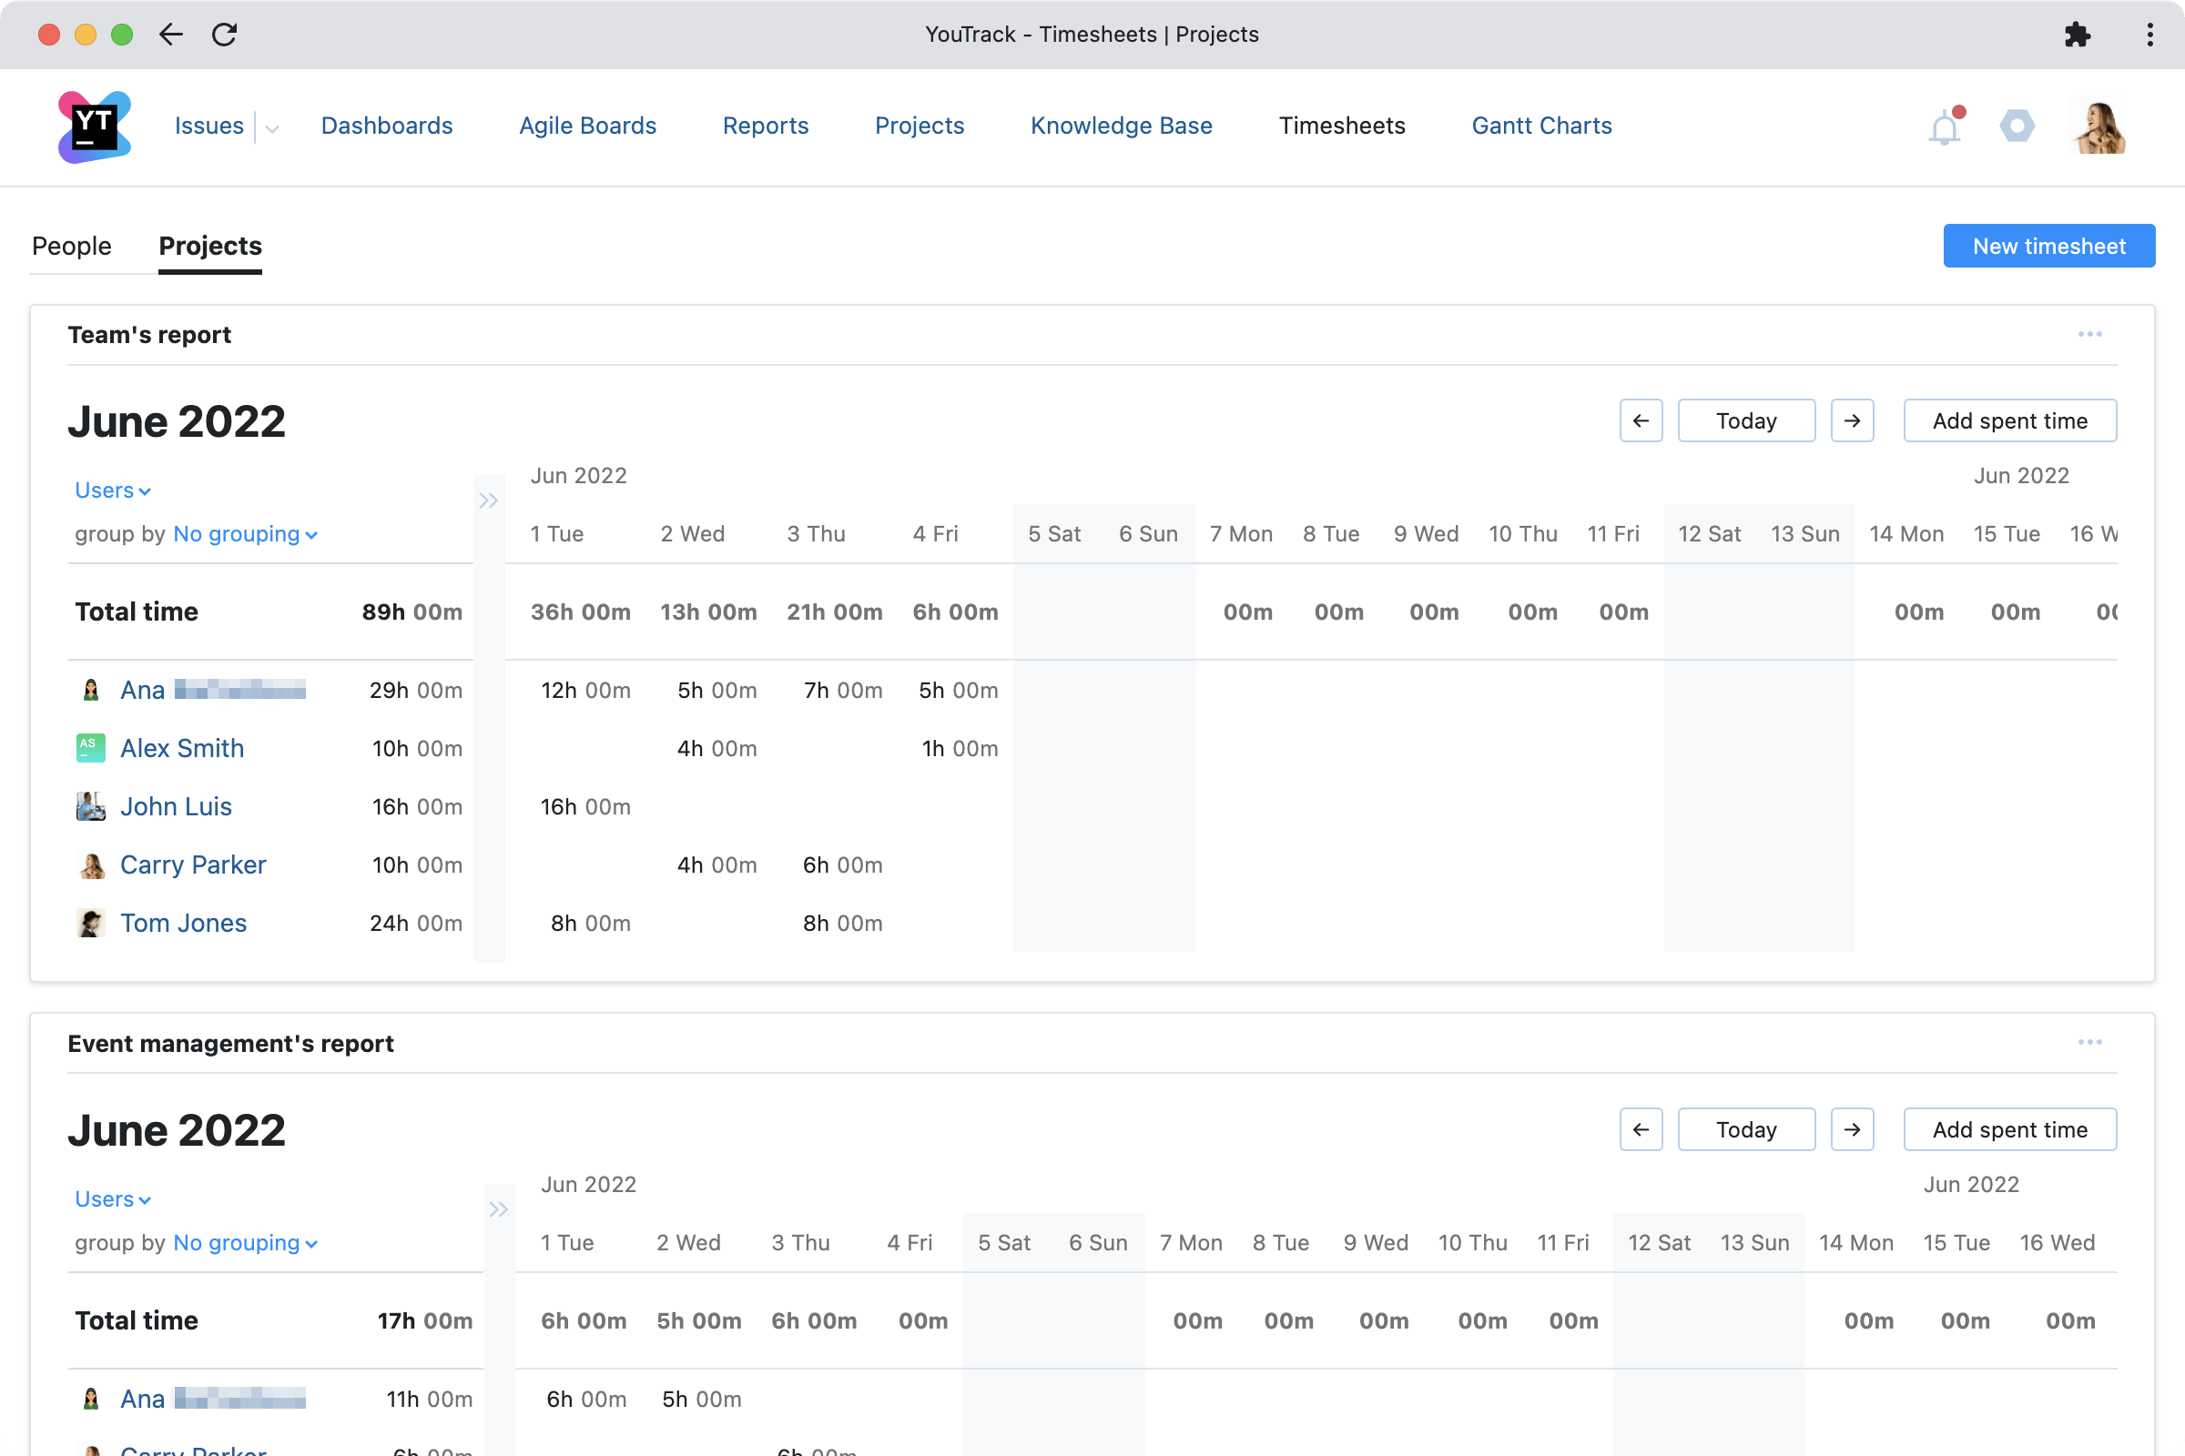This screenshot has width=2185, height=1456.
Task: Open Team's report options menu
Action: [x=2090, y=334]
